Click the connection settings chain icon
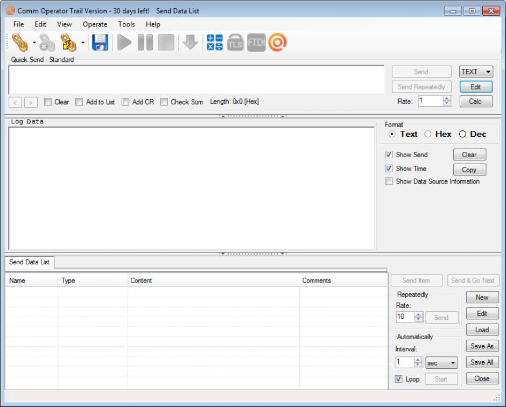The width and height of the screenshot is (506, 407). tap(68, 43)
